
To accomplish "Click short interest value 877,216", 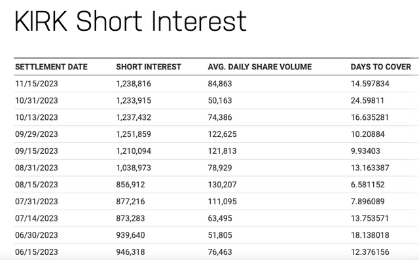I will tap(130, 202).
